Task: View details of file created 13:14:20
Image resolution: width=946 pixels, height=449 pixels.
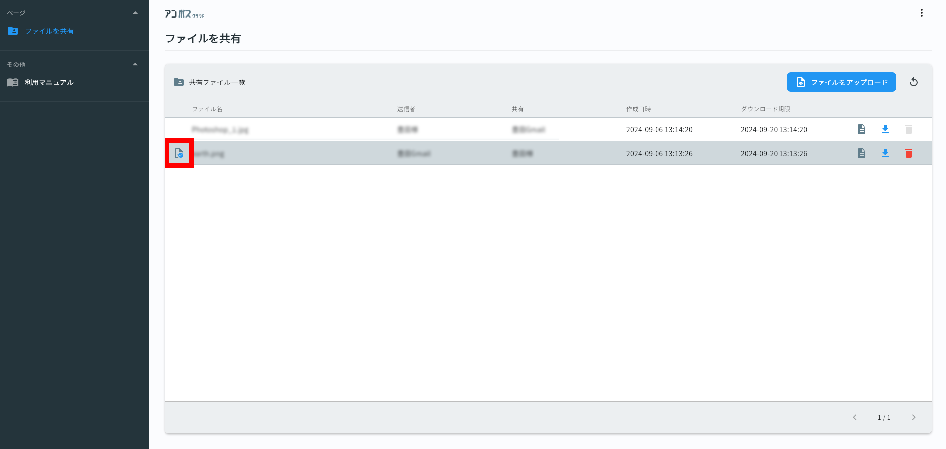Action: (861, 129)
